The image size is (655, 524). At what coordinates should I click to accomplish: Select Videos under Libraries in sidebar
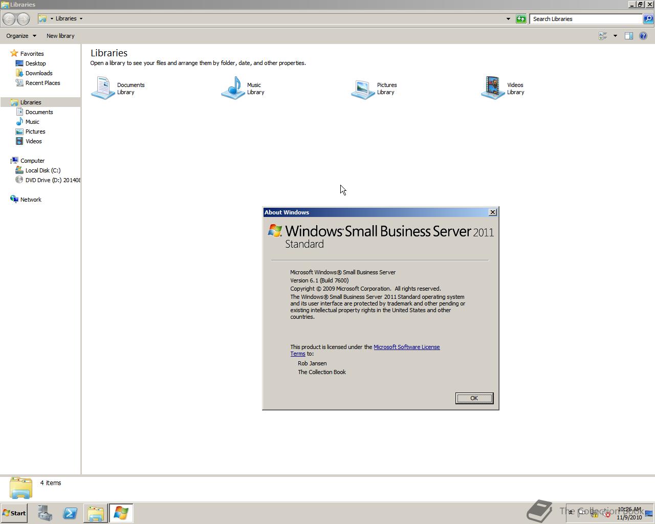click(34, 141)
